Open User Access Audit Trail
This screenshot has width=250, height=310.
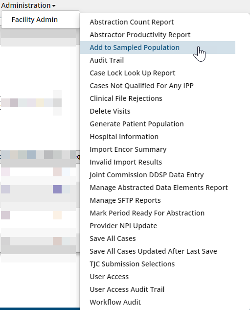point(127,289)
